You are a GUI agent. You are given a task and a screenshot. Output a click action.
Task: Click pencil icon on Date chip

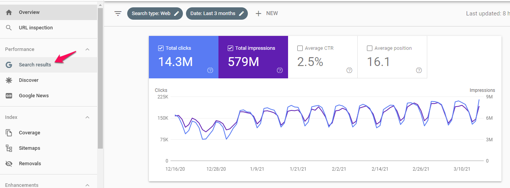(242, 14)
